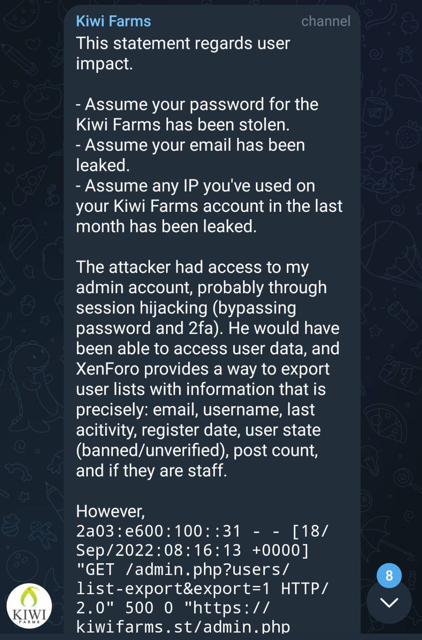The width and height of the screenshot is (422, 640).
Task: Tap the unread count badge showing 8
Action: tap(389, 575)
